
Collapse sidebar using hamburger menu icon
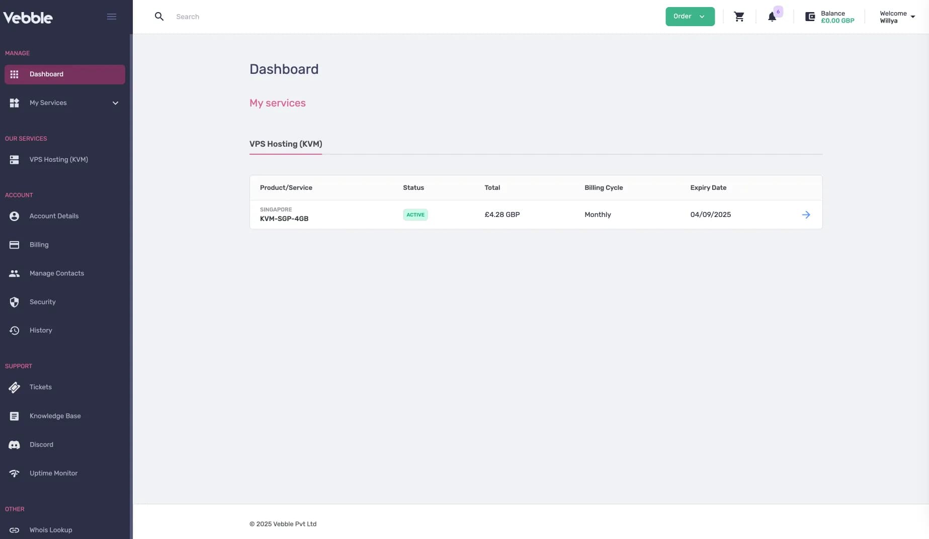click(112, 17)
